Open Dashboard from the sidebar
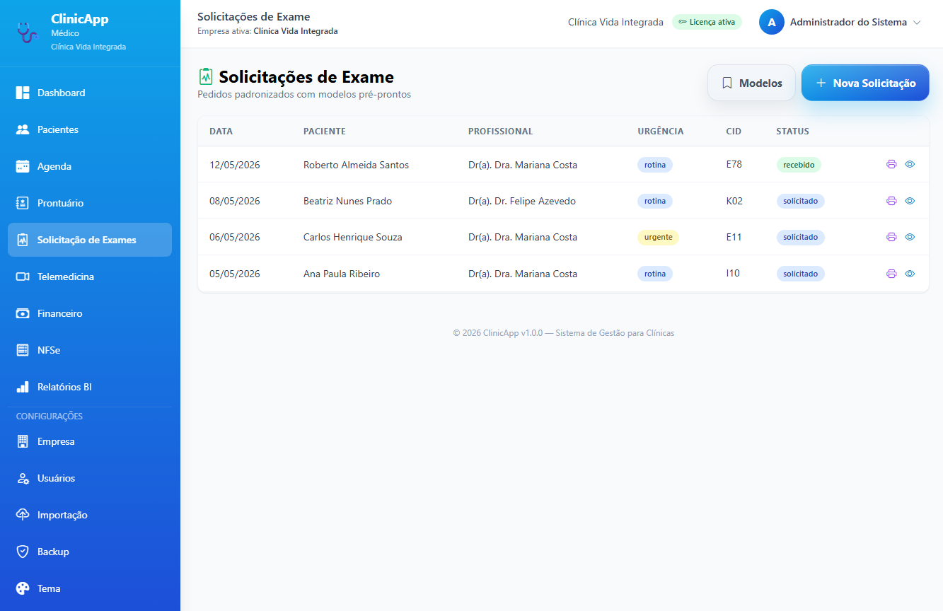This screenshot has width=943, height=611. pos(90,93)
